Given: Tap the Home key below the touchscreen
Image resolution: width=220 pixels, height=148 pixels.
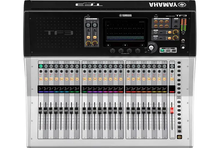Looking at the screenshot, I should [x=125, y=45].
